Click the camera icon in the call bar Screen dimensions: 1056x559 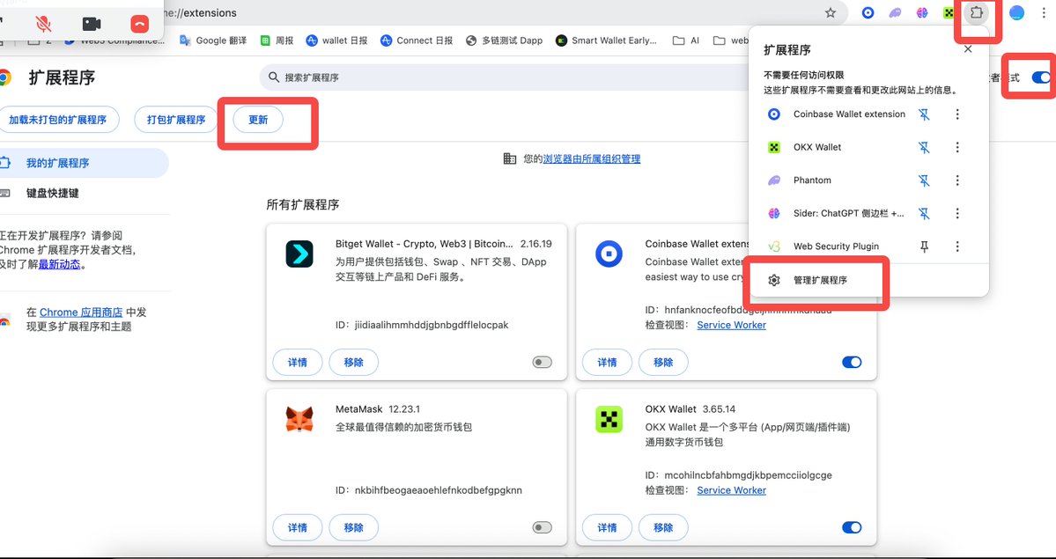tap(92, 25)
